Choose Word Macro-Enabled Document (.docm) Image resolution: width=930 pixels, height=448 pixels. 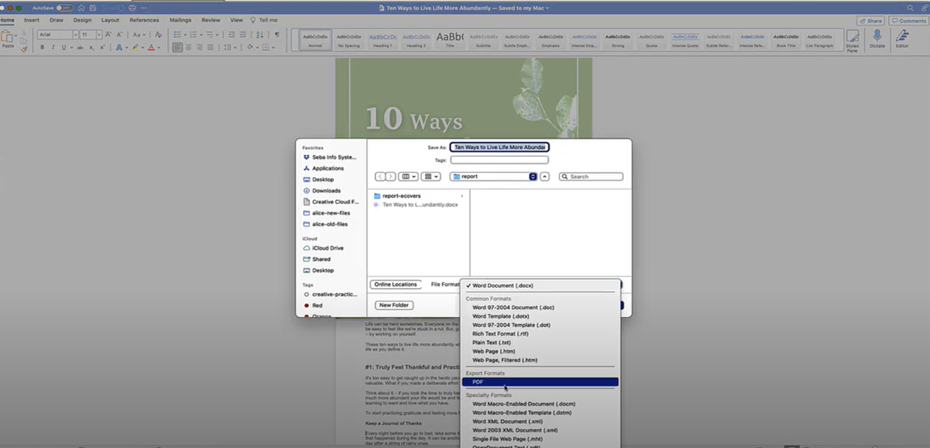coord(524,404)
